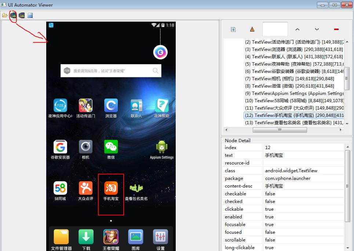Select tree node (2) TextView:活动传送门
This screenshot has height=251, width=354.
[x=294, y=42]
